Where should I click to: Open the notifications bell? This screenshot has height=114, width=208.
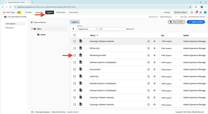point(196,12)
